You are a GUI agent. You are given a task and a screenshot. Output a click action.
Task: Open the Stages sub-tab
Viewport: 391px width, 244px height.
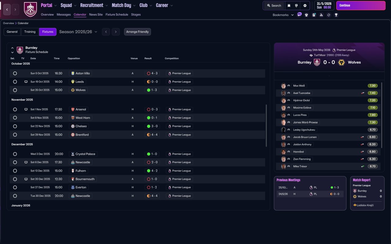136,15
